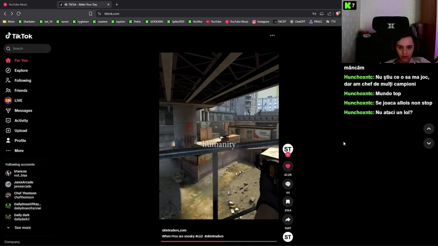This screenshot has width=438, height=246.
Task: Open the Instagram bookmark
Action: pyautogui.click(x=261, y=22)
